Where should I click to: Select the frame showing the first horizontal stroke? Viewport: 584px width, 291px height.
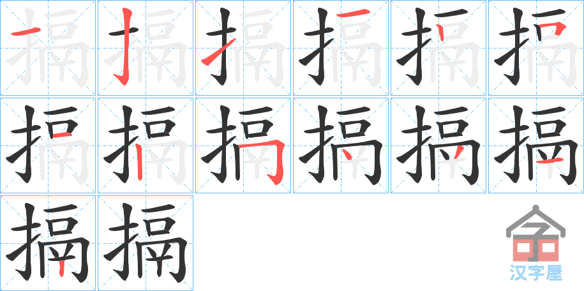(x=48, y=48)
